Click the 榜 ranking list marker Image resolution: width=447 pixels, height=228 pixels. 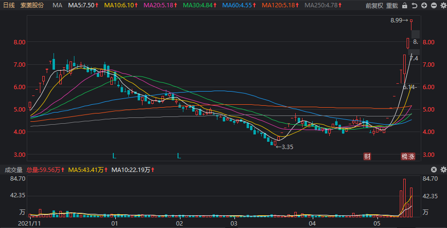[405, 156]
